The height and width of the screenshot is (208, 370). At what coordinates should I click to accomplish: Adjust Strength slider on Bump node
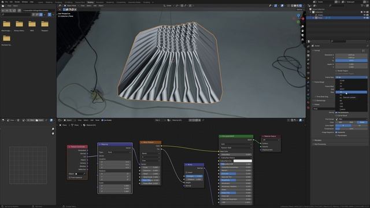pyautogui.click(x=194, y=176)
